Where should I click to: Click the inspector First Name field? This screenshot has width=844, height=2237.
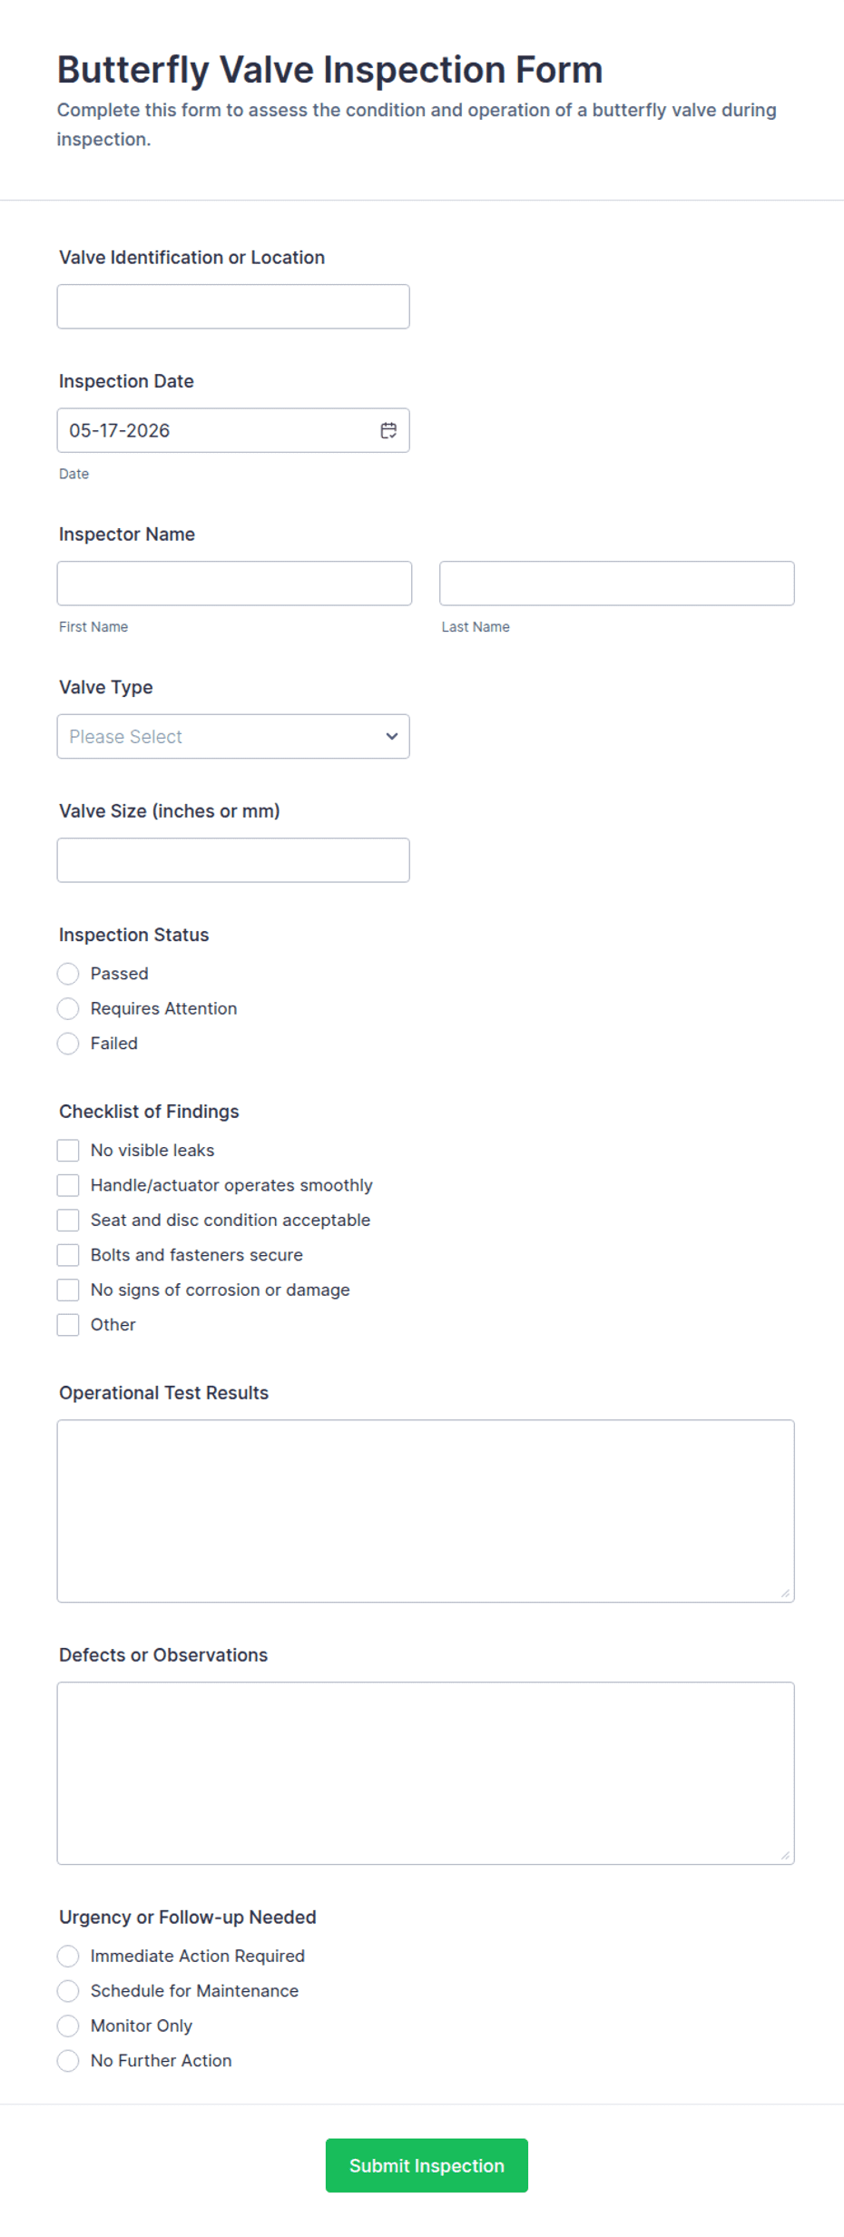[234, 584]
